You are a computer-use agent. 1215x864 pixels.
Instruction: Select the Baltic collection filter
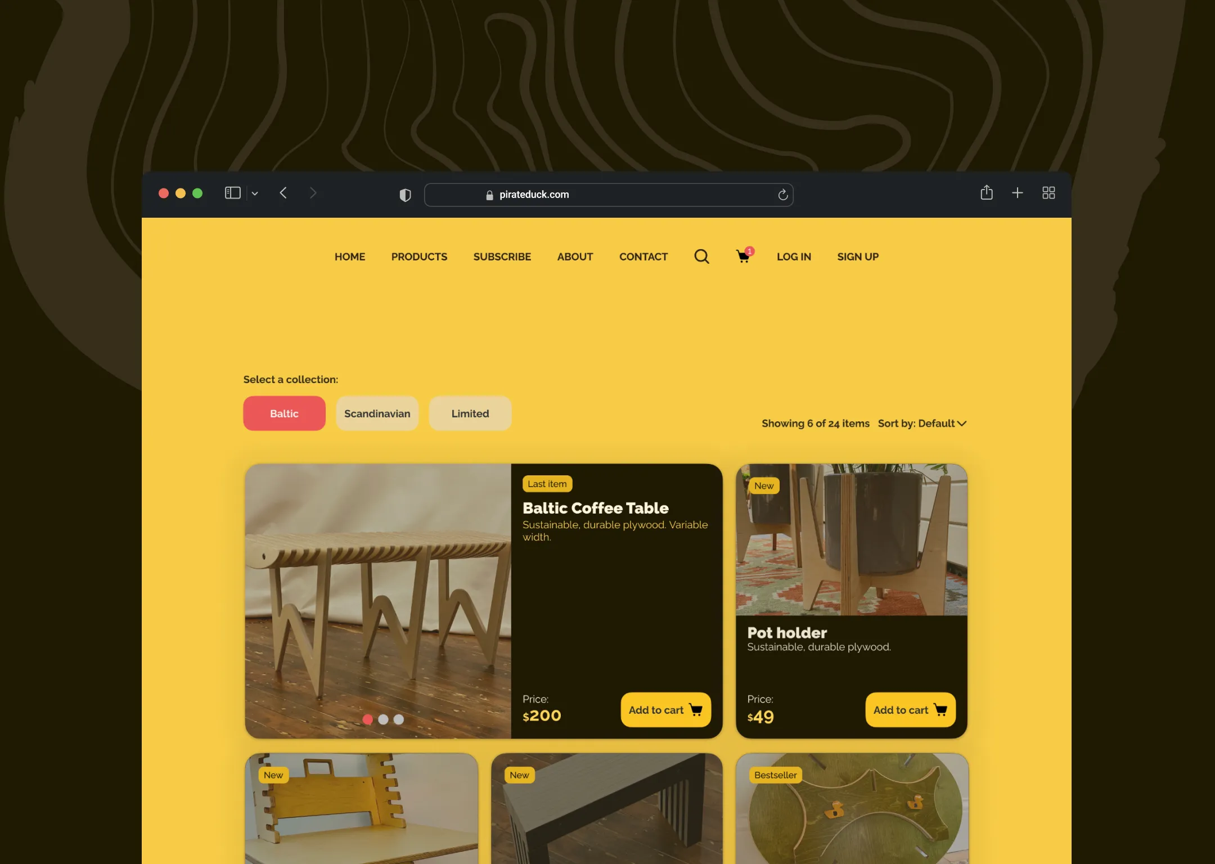[x=284, y=413]
